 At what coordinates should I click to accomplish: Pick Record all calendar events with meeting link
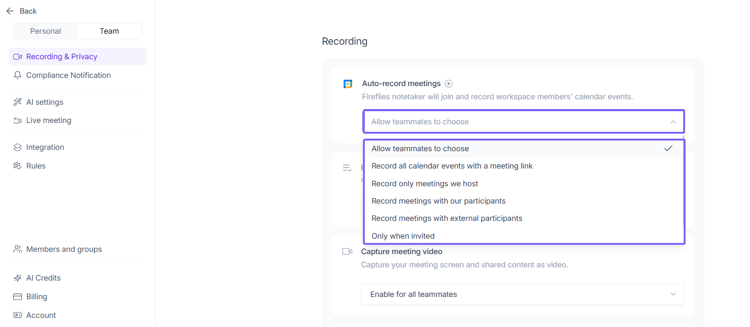(x=452, y=166)
